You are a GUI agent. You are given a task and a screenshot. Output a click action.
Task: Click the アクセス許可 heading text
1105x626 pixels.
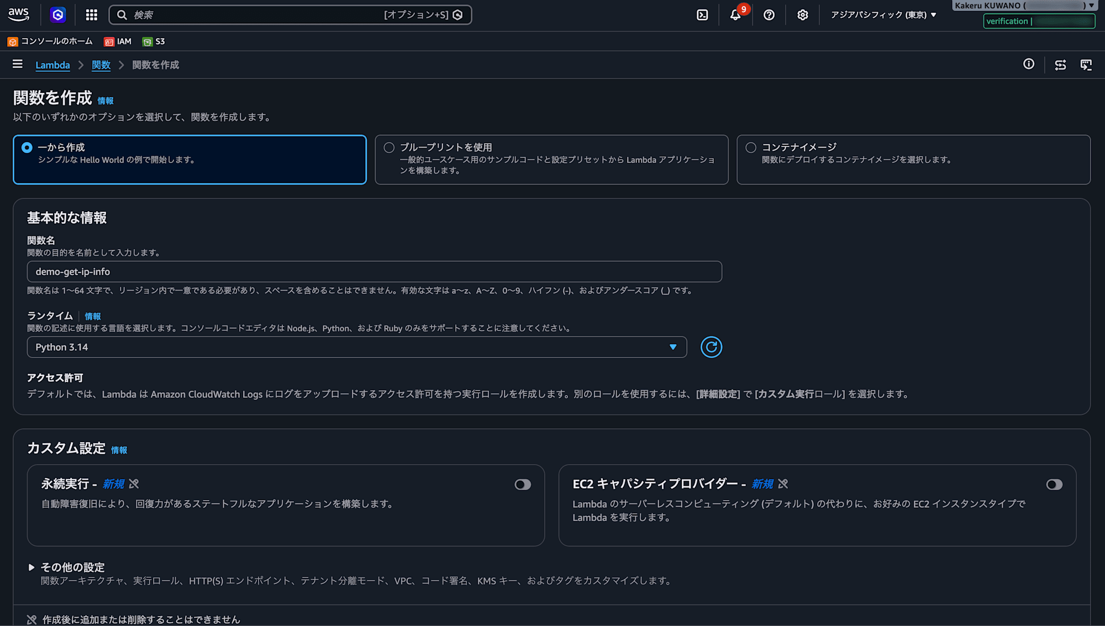(x=55, y=378)
